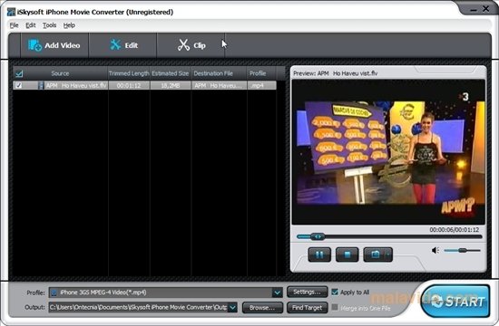Click the iSkysoft app icon in title bar
Screen dimensions: 499x326
12,12
